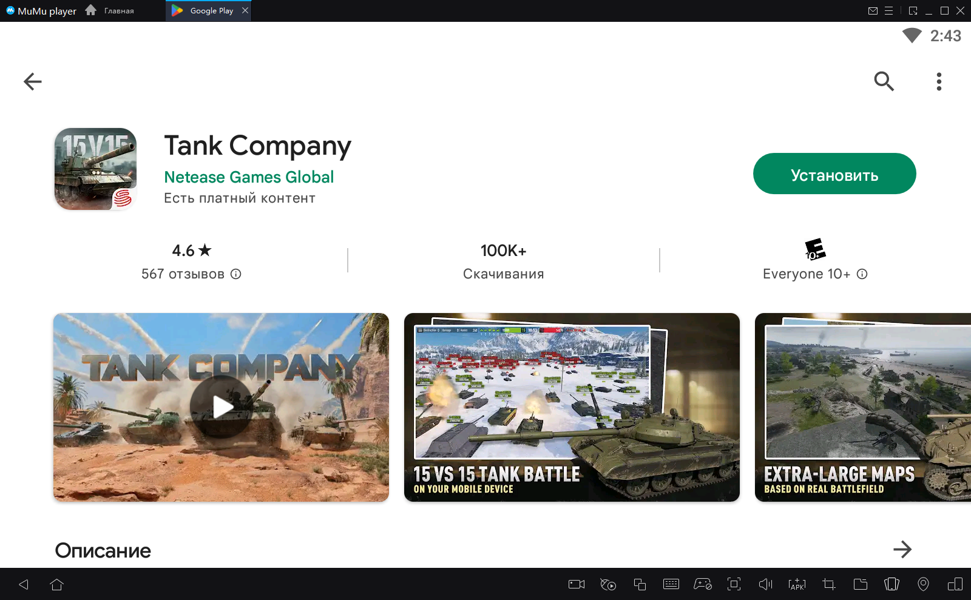Play the Tank Company trailer video
Image resolution: width=971 pixels, height=600 pixels.
221,407
